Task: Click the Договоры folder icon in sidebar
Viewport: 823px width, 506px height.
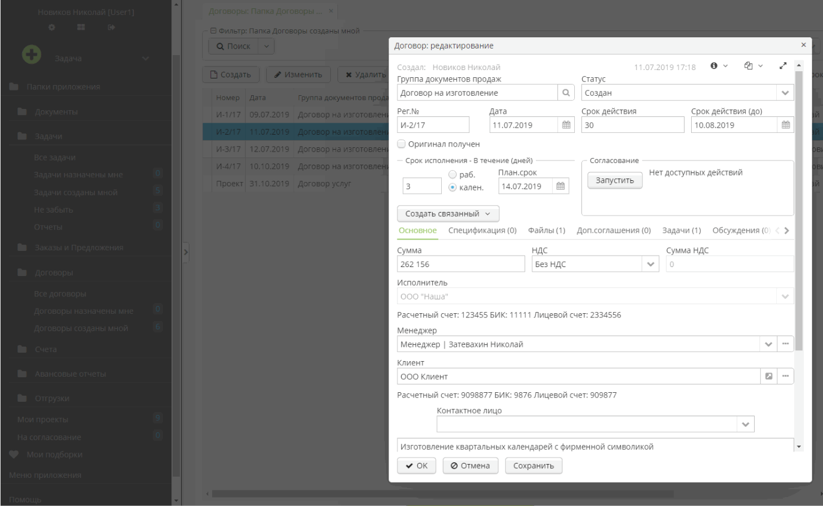Action: [22, 273]
